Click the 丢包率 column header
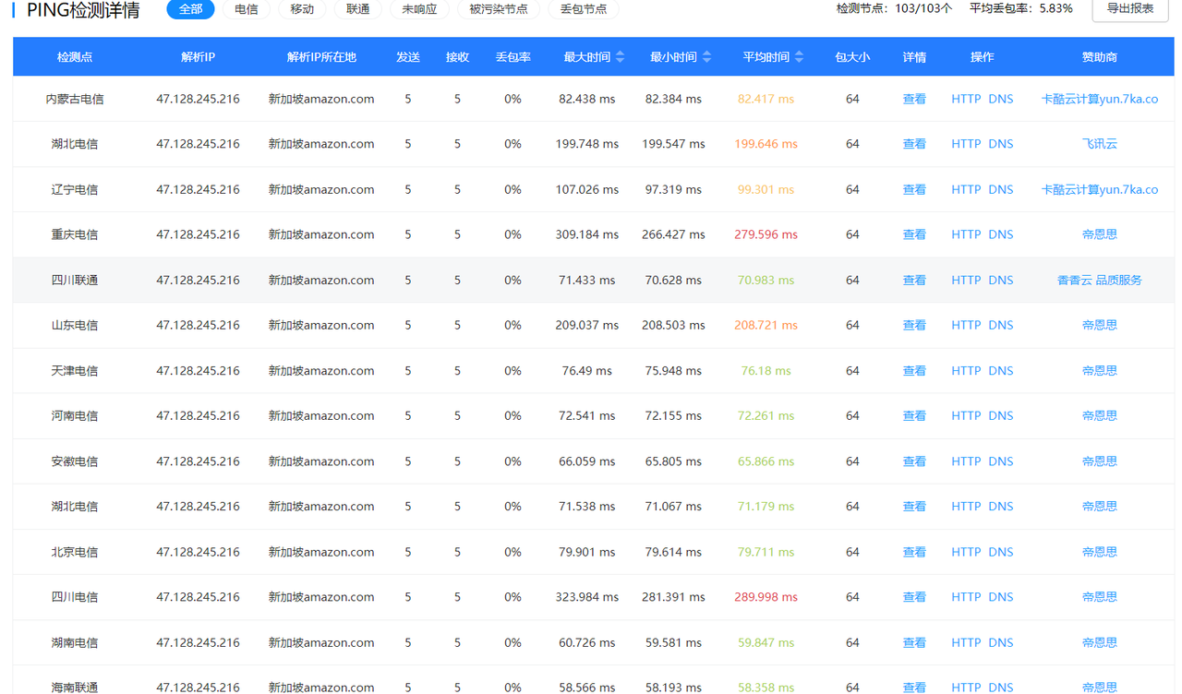This screenshot has width=1182, height=694. (513, 57)
